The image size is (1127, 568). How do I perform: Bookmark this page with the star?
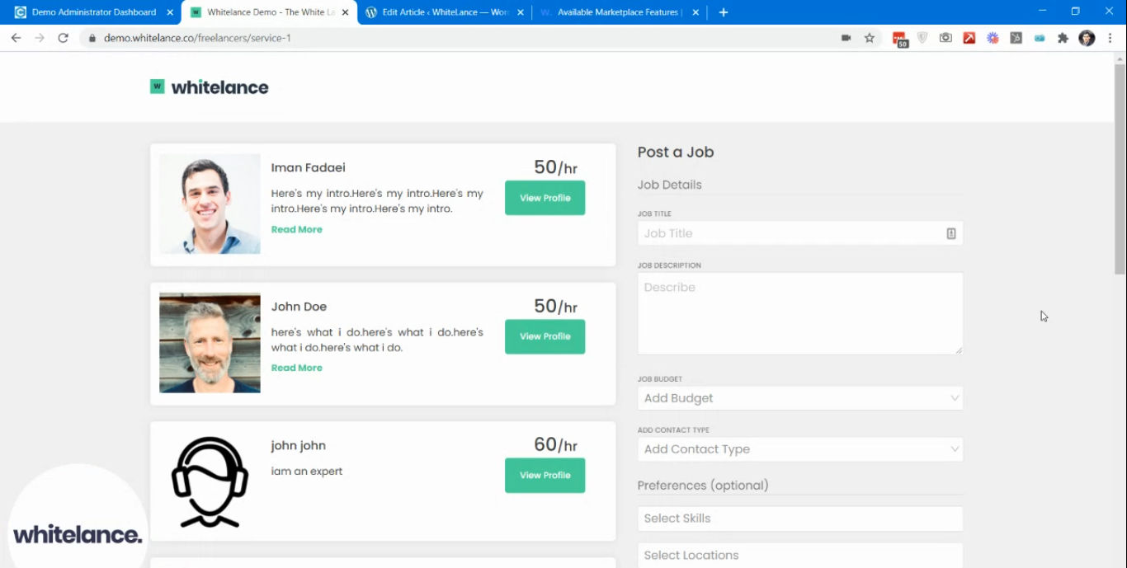pos(869,38)
